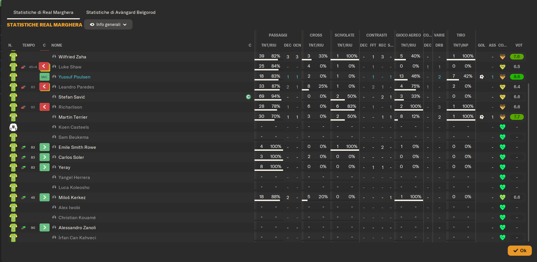Click Luke Shaw's swap arrows icon

[x=23, y=67]
